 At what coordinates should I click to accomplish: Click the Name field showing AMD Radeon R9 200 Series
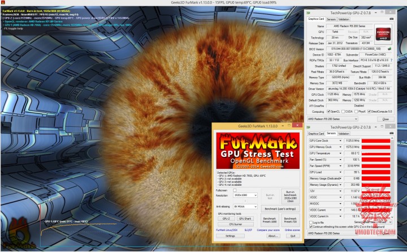[x=349, y=26]
